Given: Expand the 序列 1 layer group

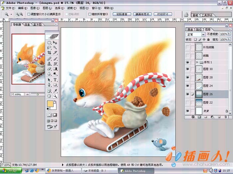Looking at the screenshot, I should click(197, 62).
